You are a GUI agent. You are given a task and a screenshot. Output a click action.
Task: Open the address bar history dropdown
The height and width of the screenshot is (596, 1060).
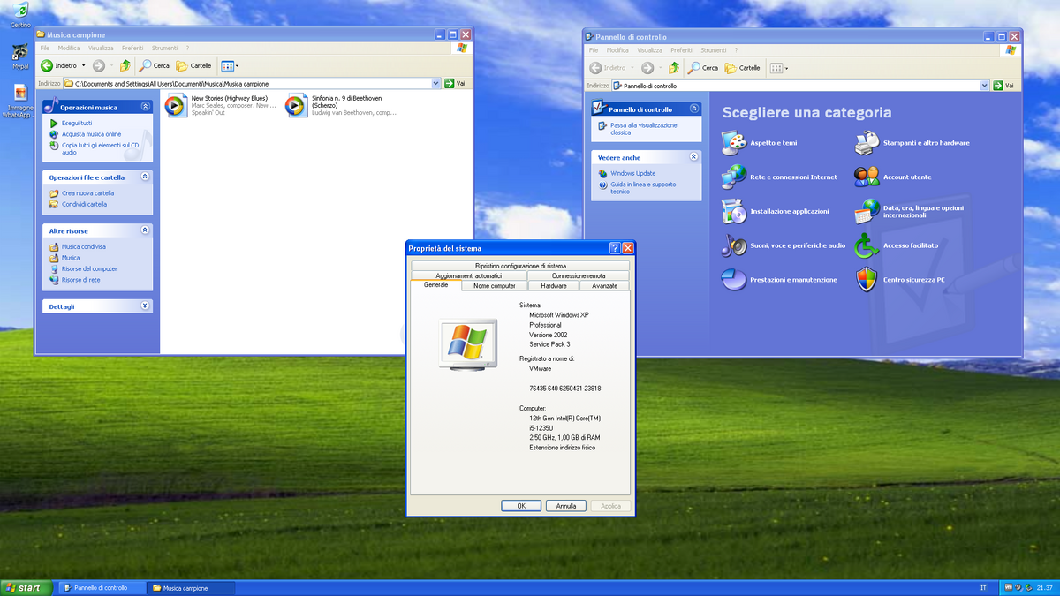[x=435, y=82]
